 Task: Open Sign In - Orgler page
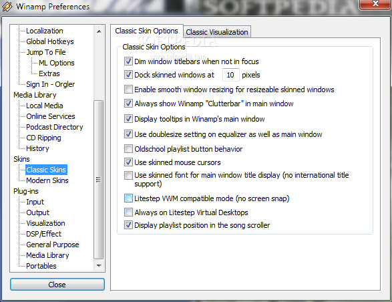coord(51,84)
